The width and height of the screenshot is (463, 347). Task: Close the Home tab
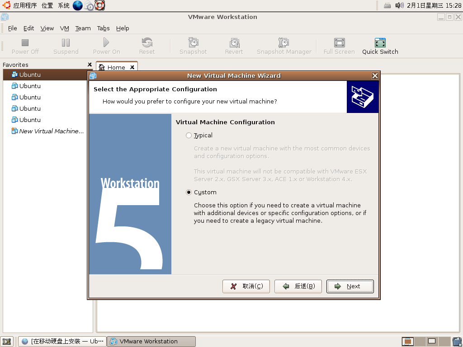(x=132, y=67)
